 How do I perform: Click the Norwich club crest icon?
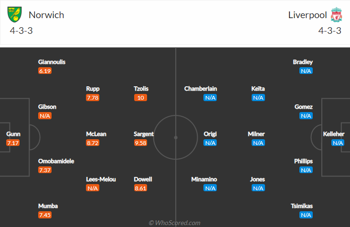pos(15,14)
